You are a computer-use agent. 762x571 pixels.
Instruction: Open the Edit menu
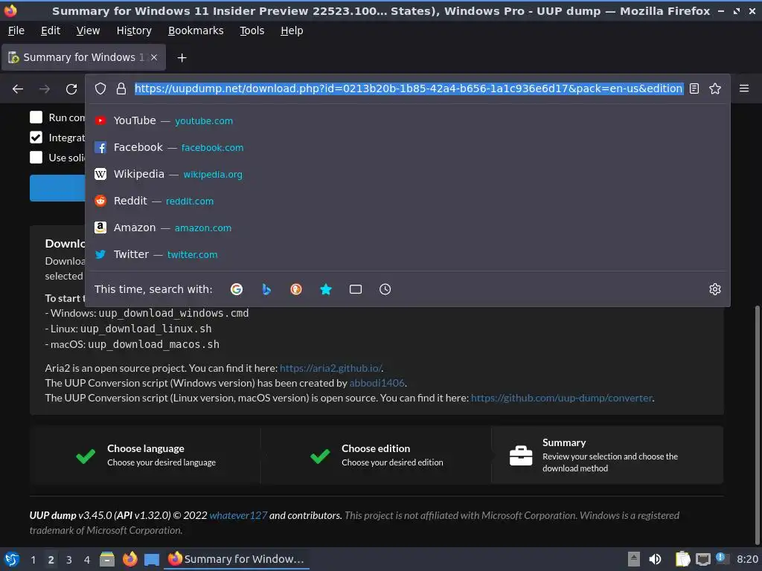51,30
